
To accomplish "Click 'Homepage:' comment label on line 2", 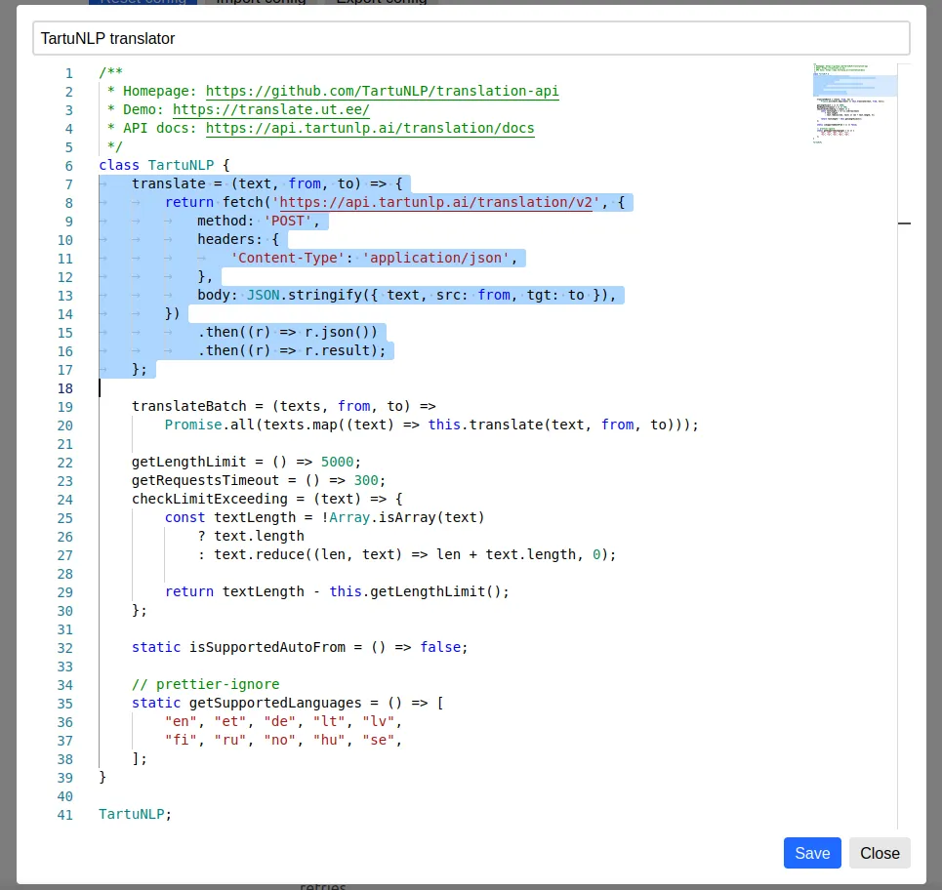I will (160, 91).
